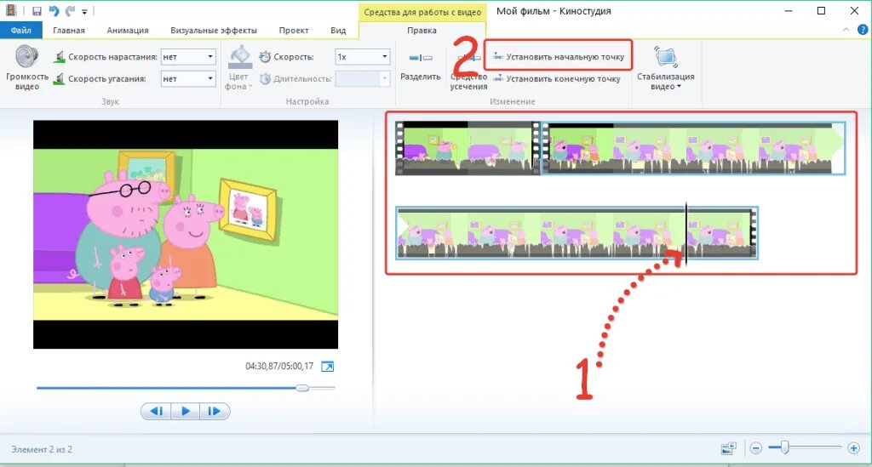Open help with the blue question mark
This screenshot has width=872, height=467.
coord(863,30)
